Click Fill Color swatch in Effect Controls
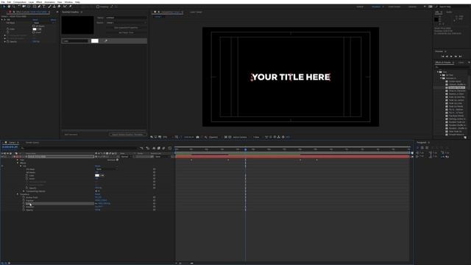Image resolution: width=471 pixels, height=265 pixels. click(35, 29)
